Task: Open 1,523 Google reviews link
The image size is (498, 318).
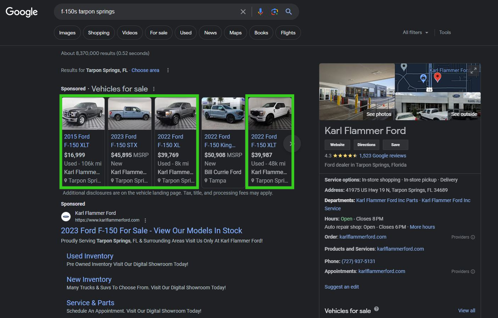Action: coord(383,156)
